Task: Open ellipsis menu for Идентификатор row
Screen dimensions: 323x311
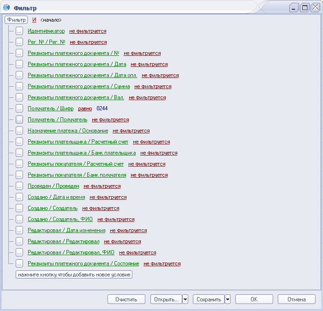Action: click(x=19, y=31)
